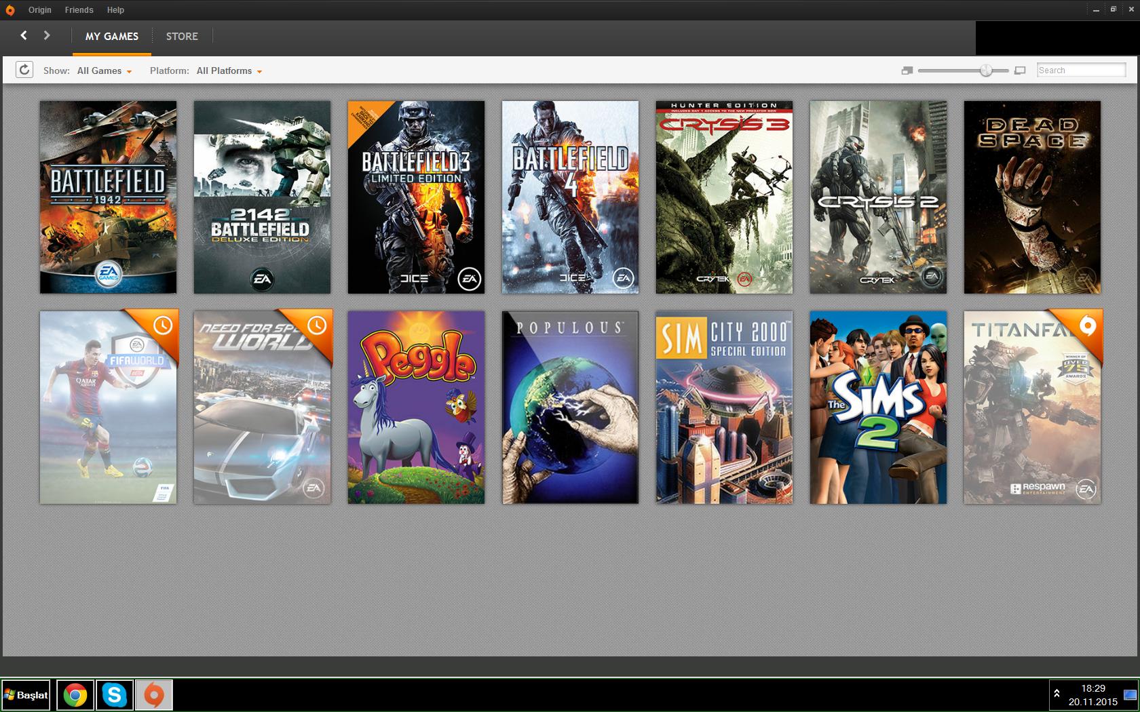Go back with the left arrow
Viewport: 1140px width, 712px height.
(24, 35)
